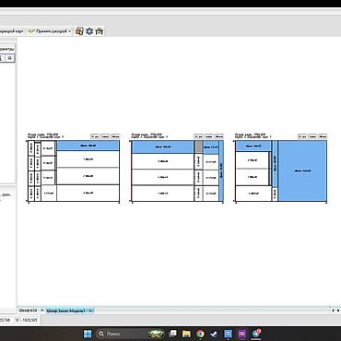Image resolution: width=341 pixels, height=341 pixels.
Task: Select the narrow vertical blue strip in third sheet
Action: tap(275, 164)
